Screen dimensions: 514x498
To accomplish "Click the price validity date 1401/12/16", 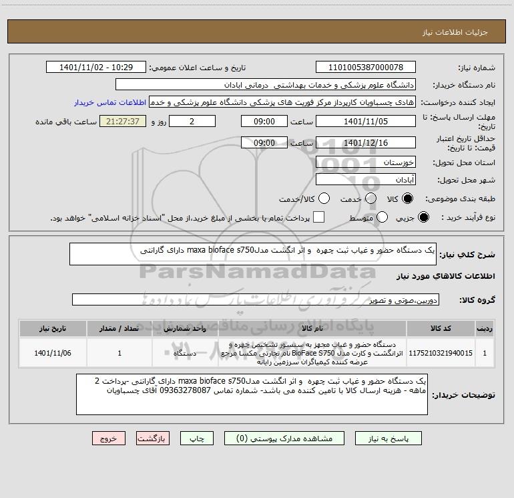I will [366, 142].
